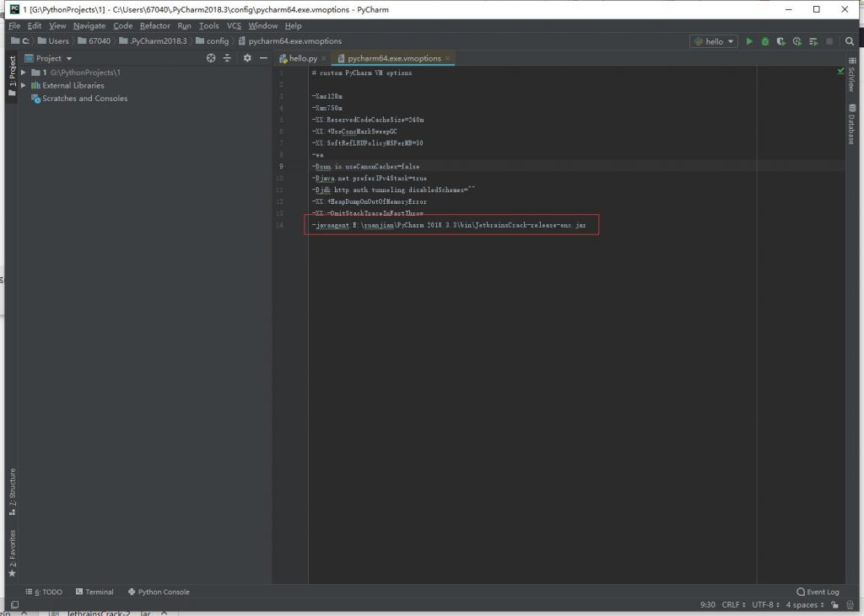
Task: Hide the Project tool window
Action: (263, 58)
